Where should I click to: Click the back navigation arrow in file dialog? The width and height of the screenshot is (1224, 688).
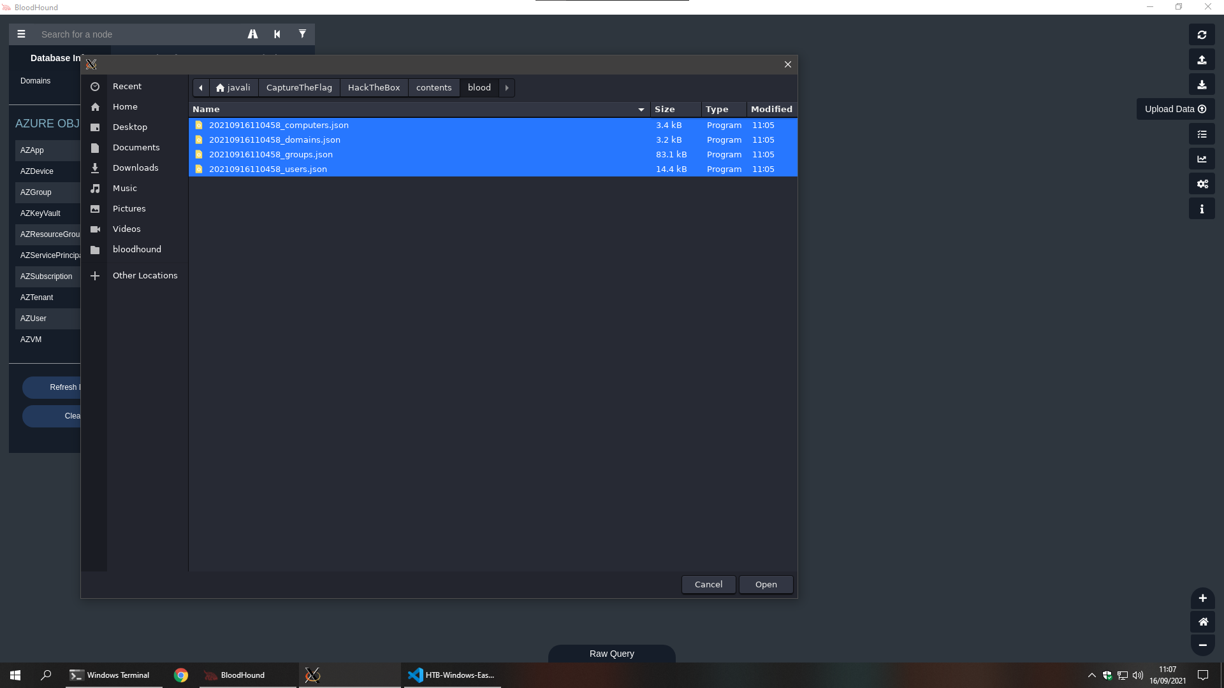pyautogui.click(x=200, y=87)
